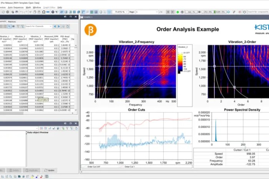Click the Update button
Screen dimensions: 269x179
tap(49, 170)
